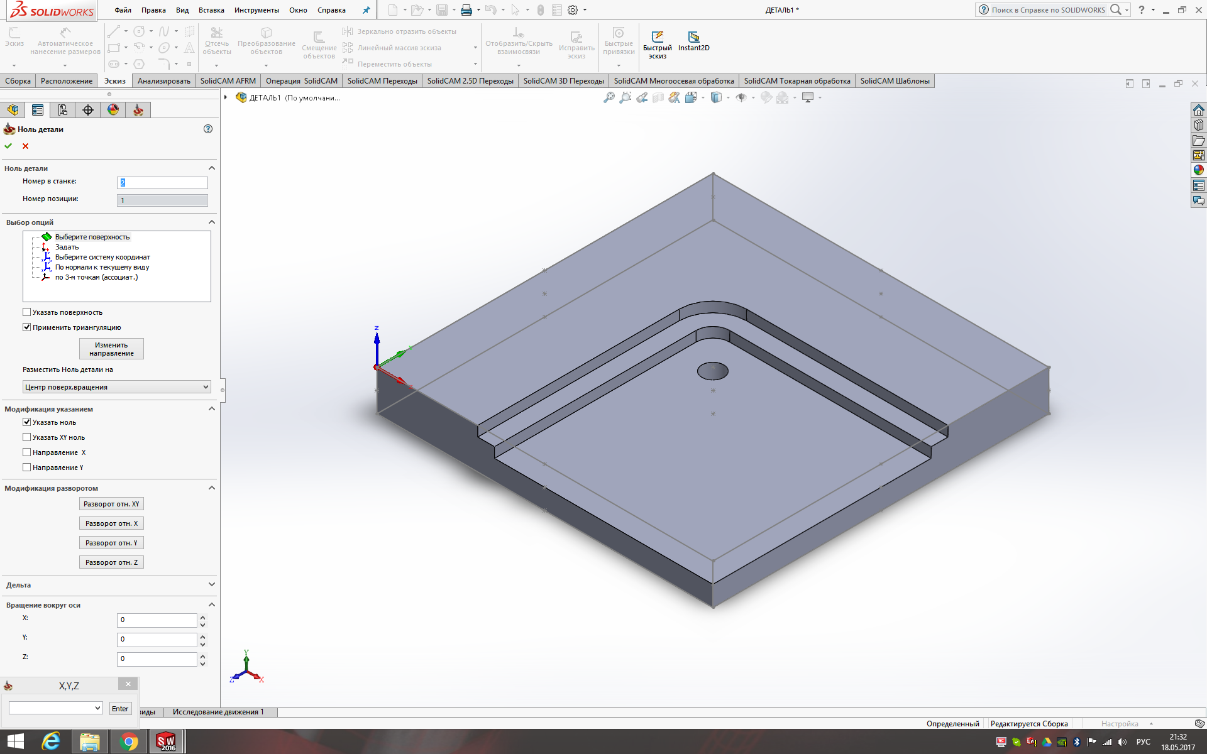Click the SolidWorks Resources home icon
Viewport: 1207px width, 754px height.
[x=1198, y=110]
